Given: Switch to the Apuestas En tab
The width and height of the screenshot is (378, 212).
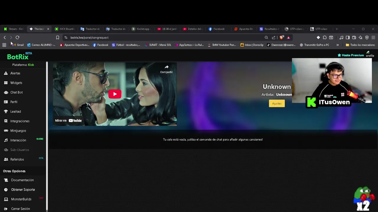Looking at the screenshot, I should (x=244, y=29).
